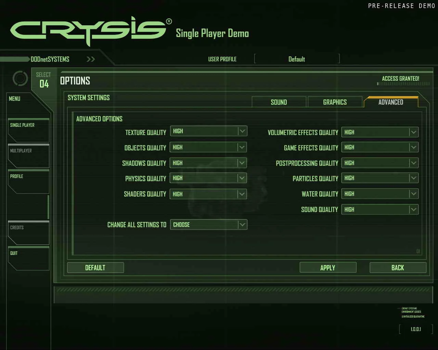
Task: Go back with the Back button
Action: pyautogui.click(x=398, y=268)
